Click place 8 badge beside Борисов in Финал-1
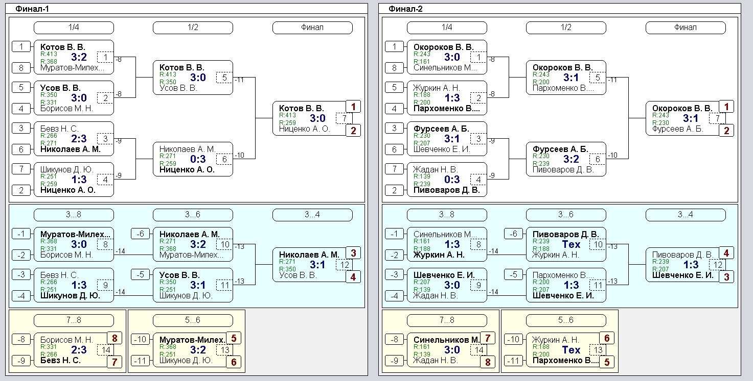753x381 pixels. click(115, 338)
